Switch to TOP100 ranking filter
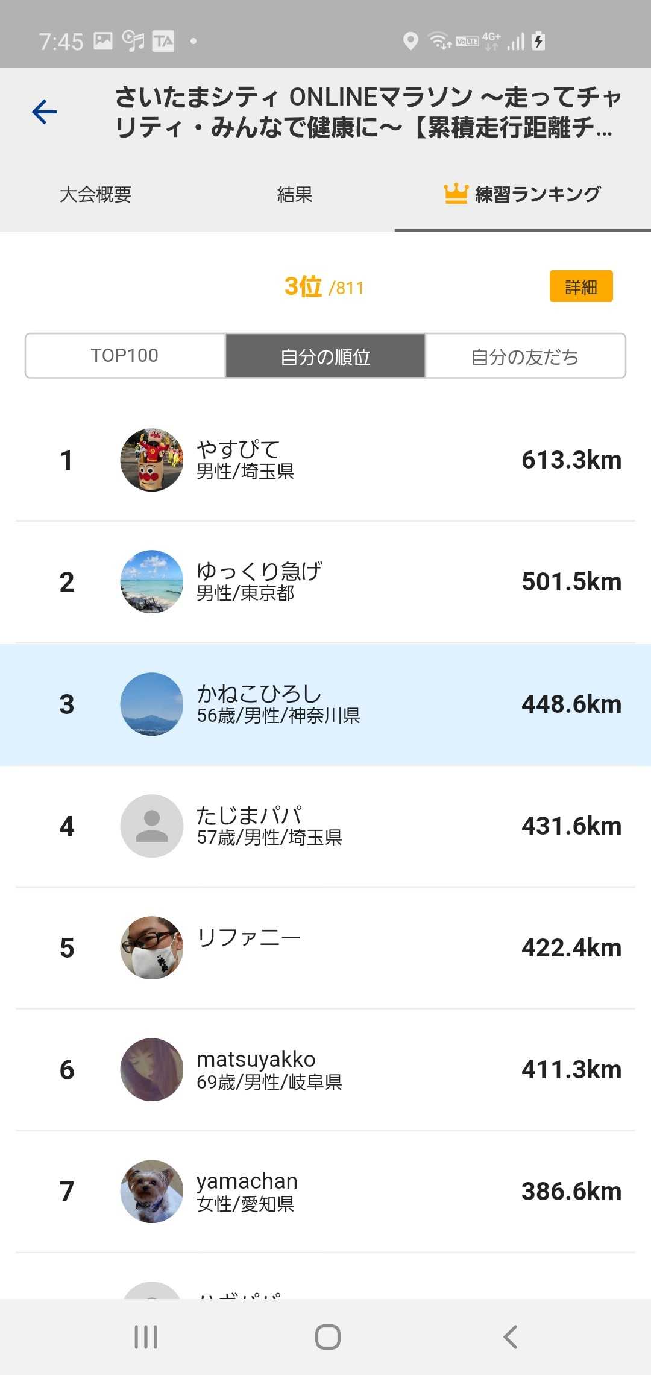Image resolution: width=651 pixels, height=1375 pixels. 125,356
